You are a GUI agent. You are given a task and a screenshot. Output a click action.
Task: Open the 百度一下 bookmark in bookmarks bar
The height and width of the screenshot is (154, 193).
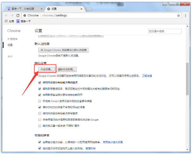pos(24,21)
